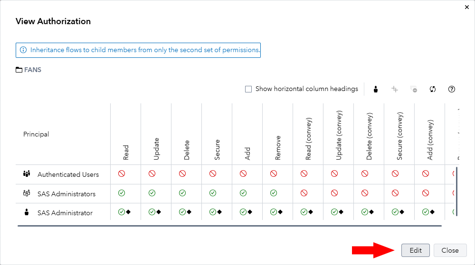
Task: Toggle Authenticated Users Read permission
Action: pos(122,174)
